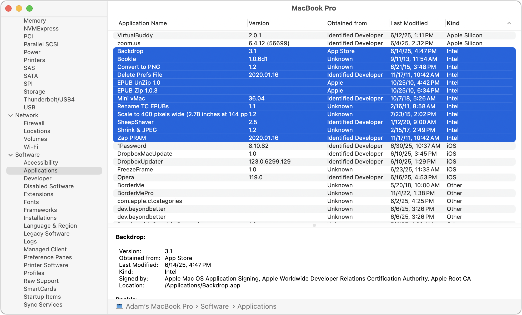Select the SheepShaver application row
The width and height of the screenshot is (522, 315).
point(135,122)
